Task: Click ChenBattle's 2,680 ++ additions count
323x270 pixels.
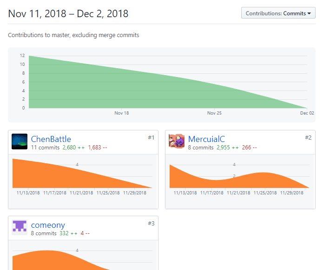Action: 73,148
